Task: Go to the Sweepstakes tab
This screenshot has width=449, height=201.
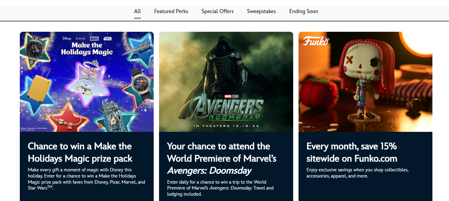Action: 261,11
